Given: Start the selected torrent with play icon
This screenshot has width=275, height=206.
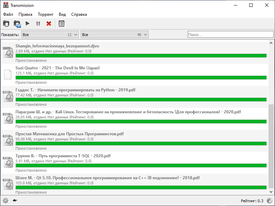Looking at the screenshot, I should pyautogui.click(x=27, y=23).
